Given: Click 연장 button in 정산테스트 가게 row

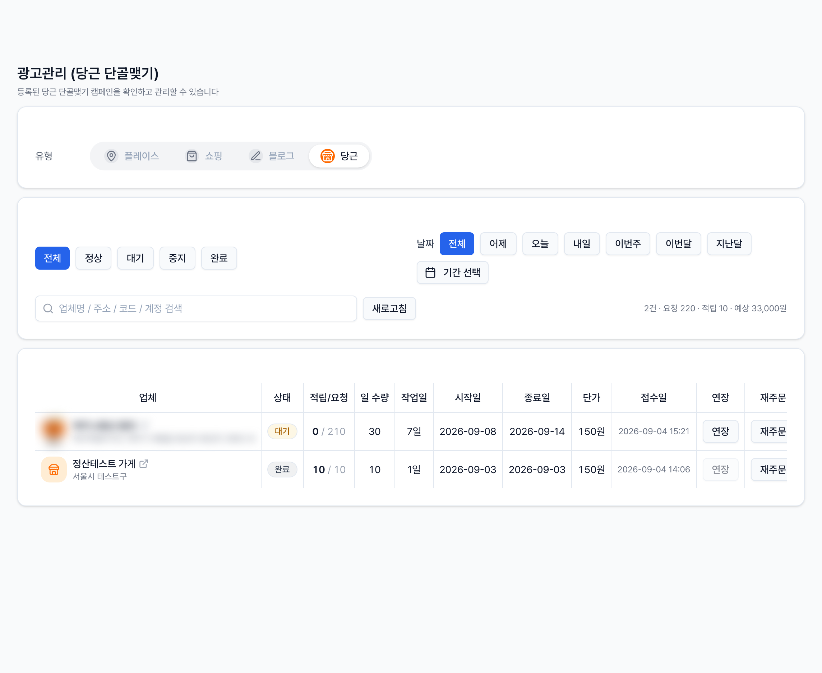Looking at the screenshot, I should 721,470.
